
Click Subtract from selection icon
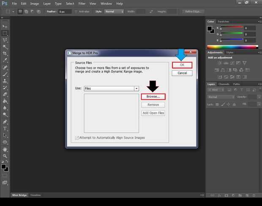click(32, 11)
